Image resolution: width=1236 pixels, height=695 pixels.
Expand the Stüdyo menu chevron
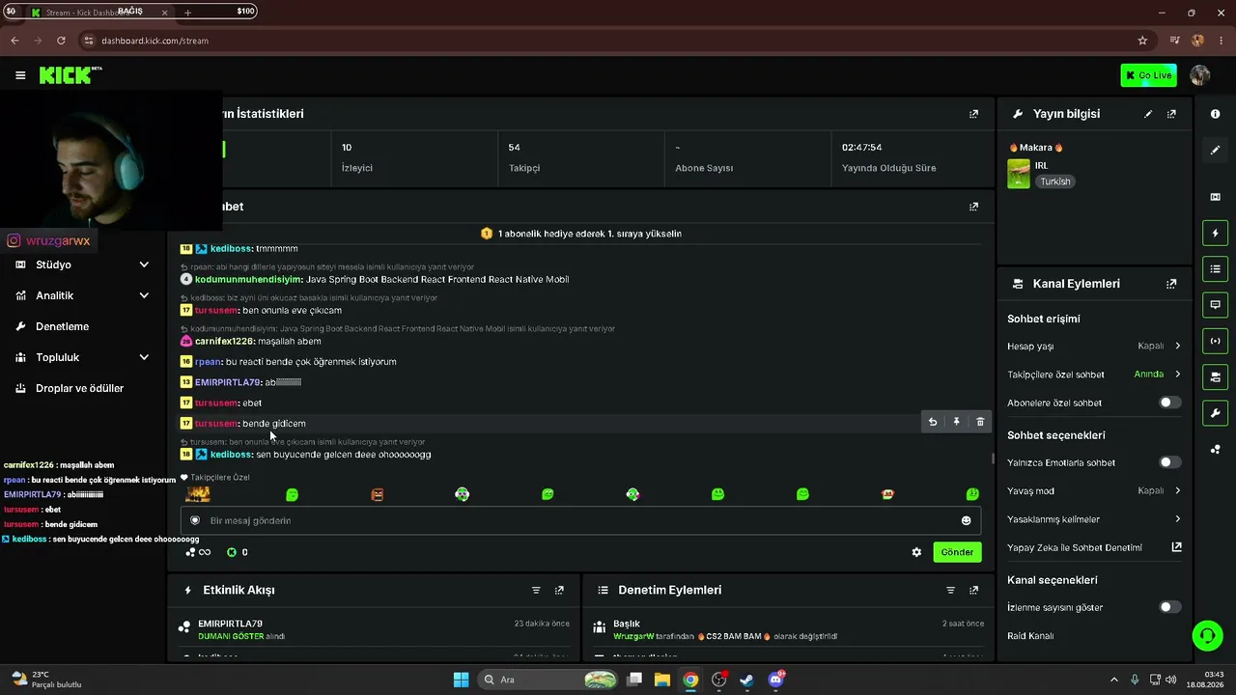[144, 264]
